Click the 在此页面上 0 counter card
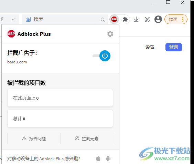Image resolution: width=194 pixels, height=164 pixels. click(60, 98)
